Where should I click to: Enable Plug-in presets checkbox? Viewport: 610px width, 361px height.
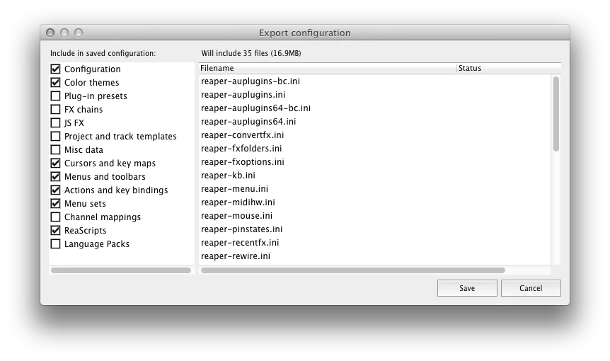pyautogui.click(x=55, y=96)
